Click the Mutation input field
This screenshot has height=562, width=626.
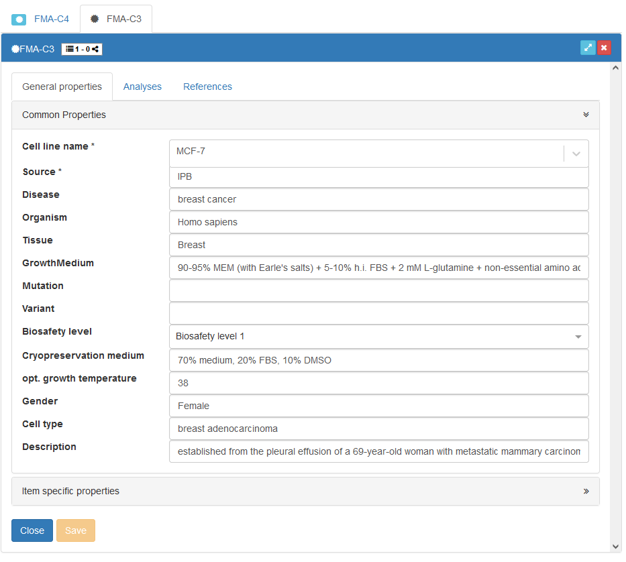point(378,290)
